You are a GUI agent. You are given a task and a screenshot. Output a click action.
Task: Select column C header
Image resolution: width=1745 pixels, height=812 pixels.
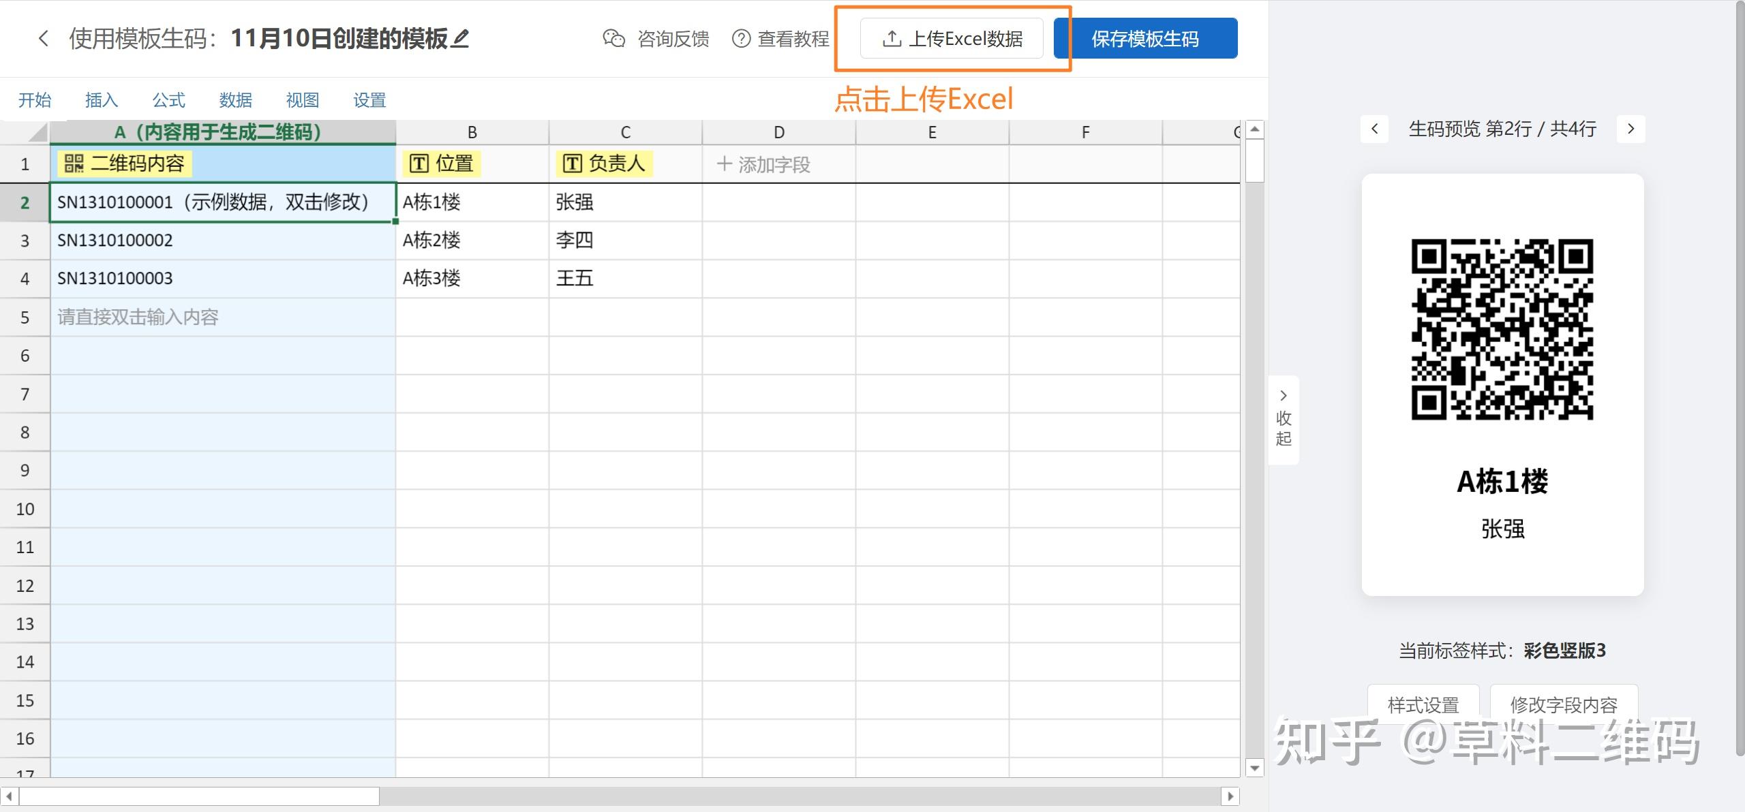[626, 132]
